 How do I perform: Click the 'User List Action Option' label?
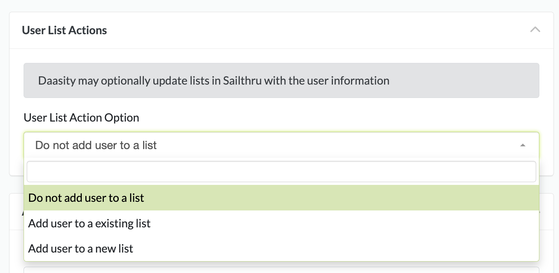tap(81, 118)
